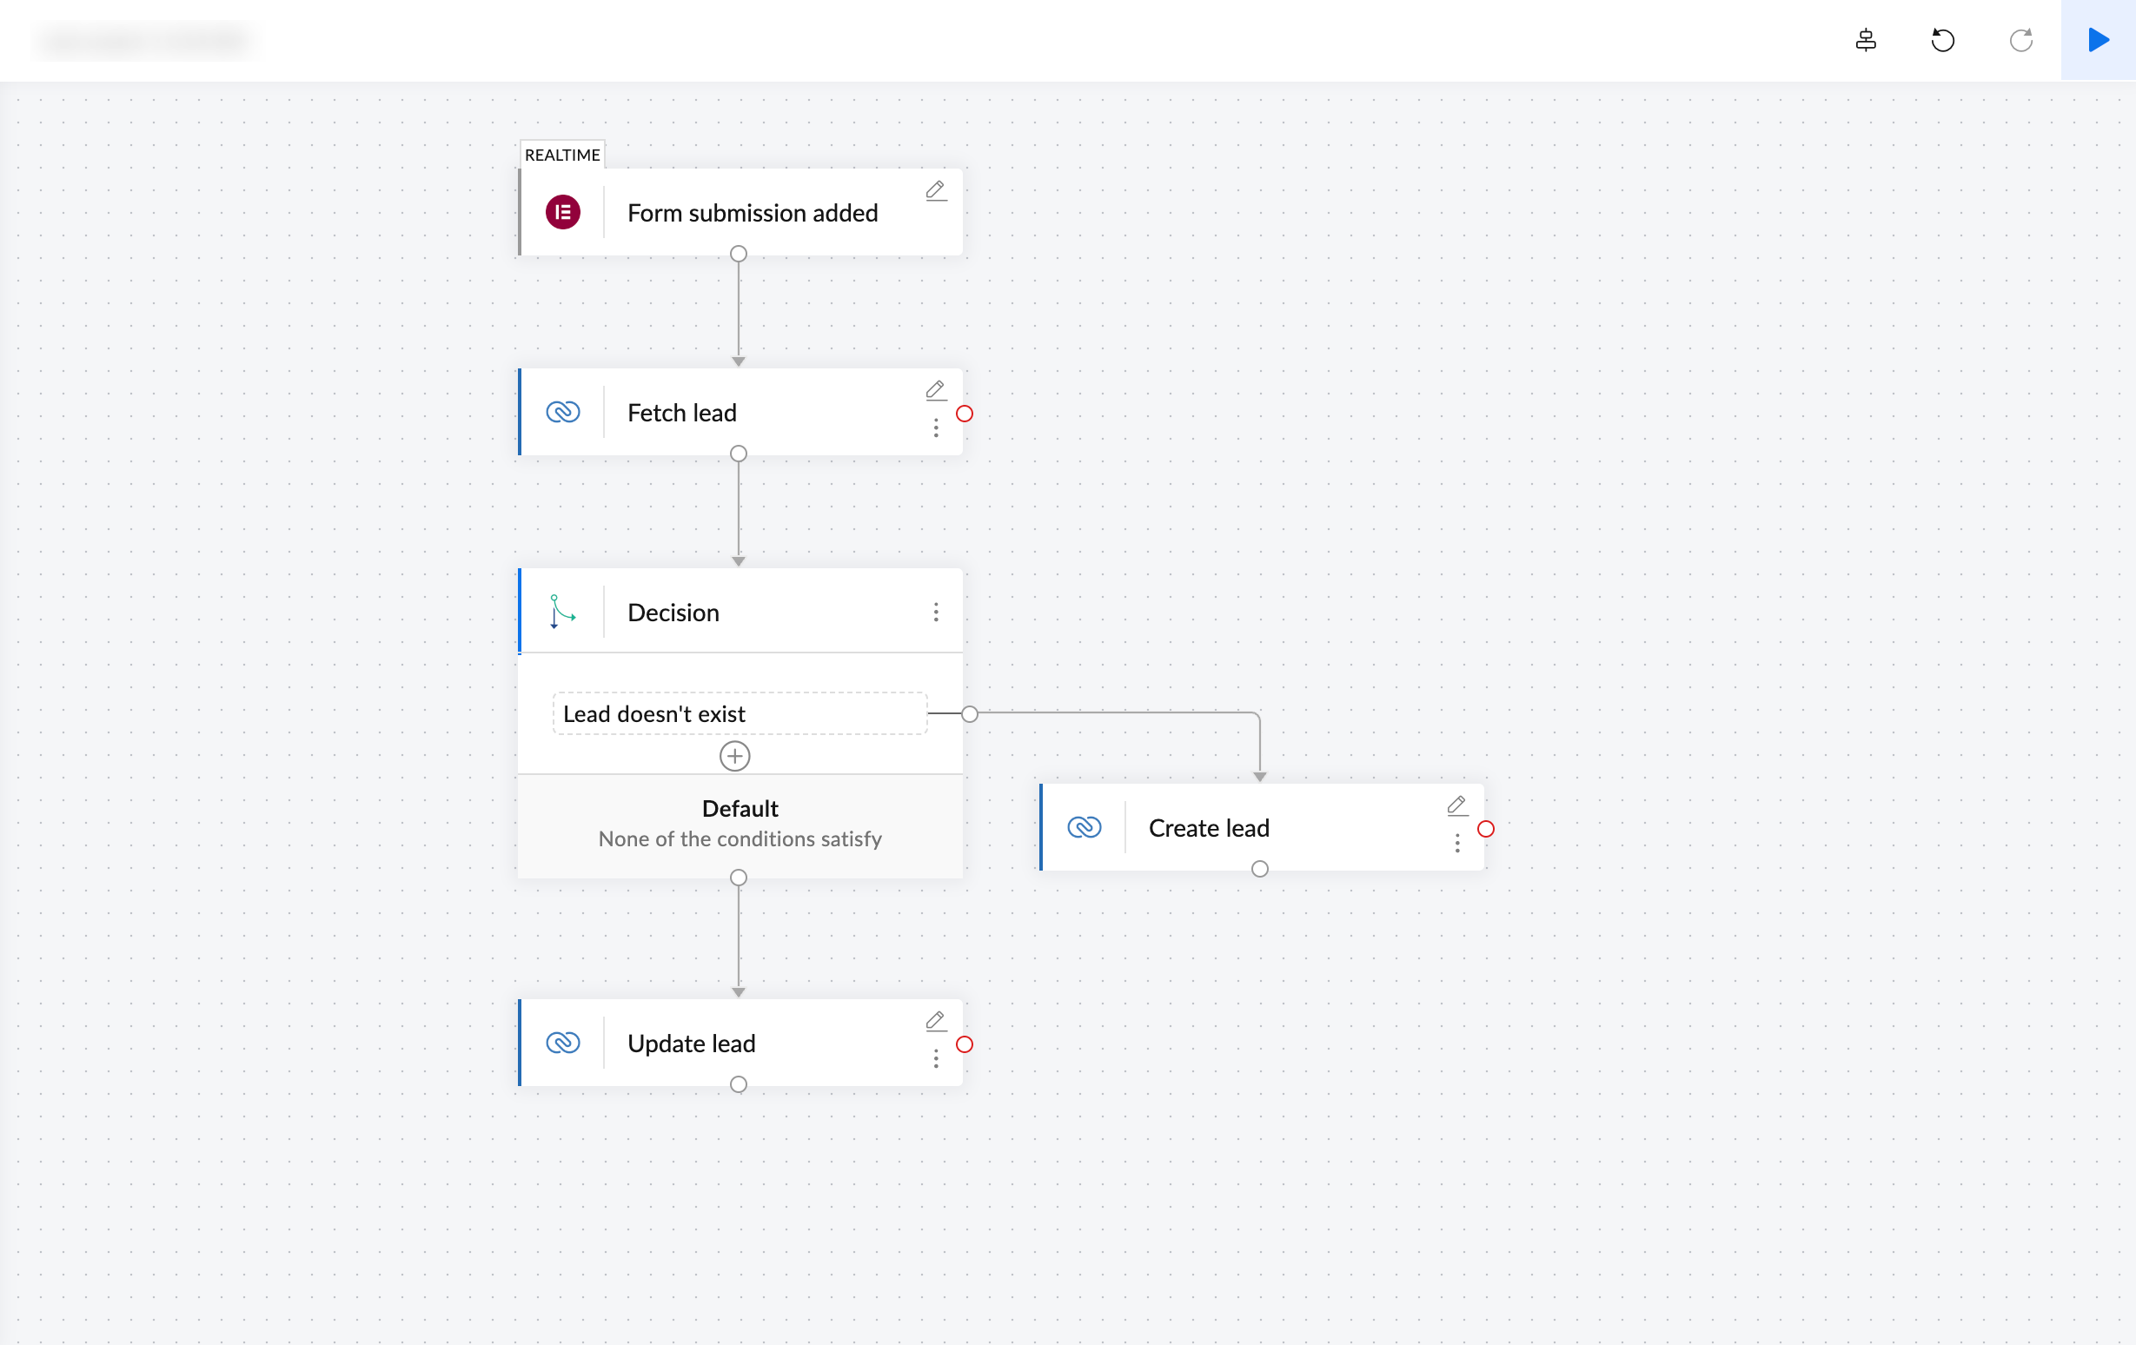Click the output connector below Update lead

pos(738,1084)
